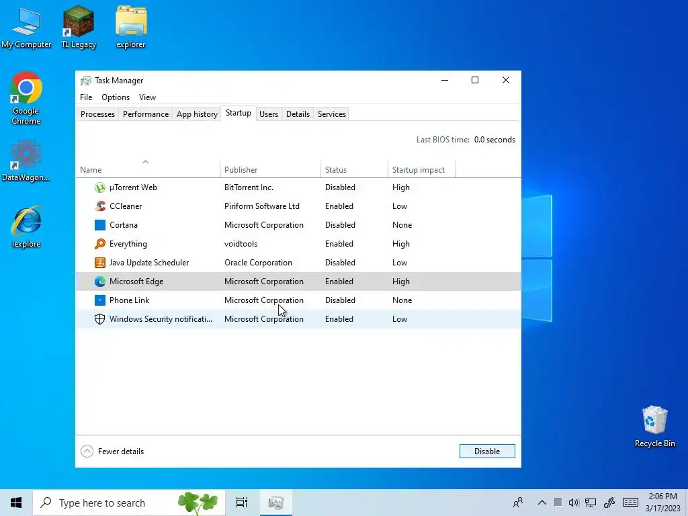Screen dimensions: 688x516
Task: Minimize the Task Manager window
Action: 445,81
